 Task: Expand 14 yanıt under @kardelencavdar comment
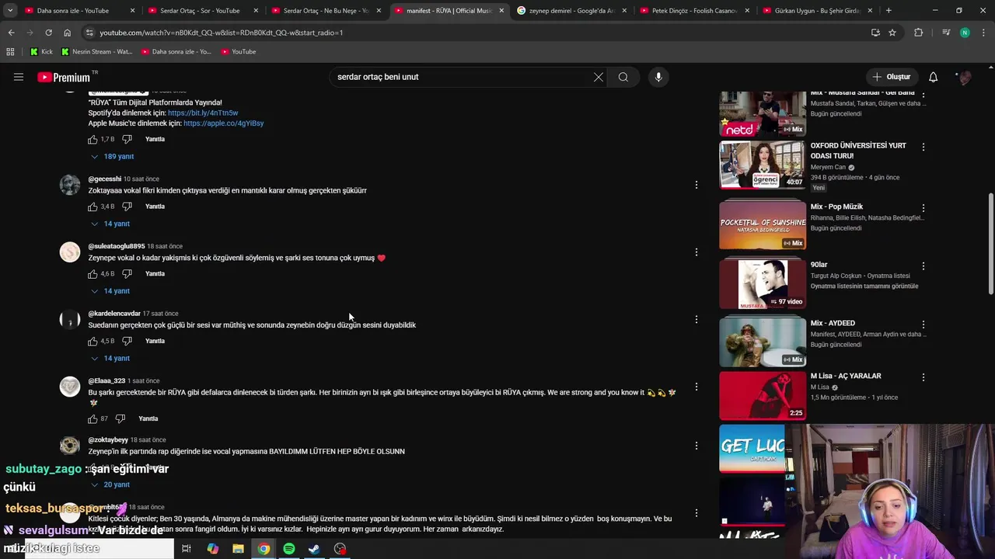pyautogui.click(x=110, y=358)
